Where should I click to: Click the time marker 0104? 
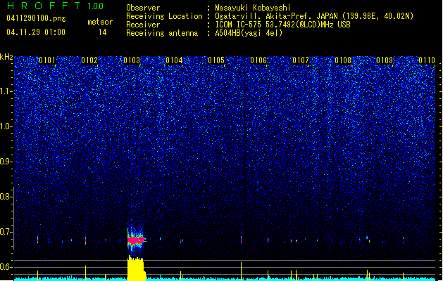[x=174, y=60]
